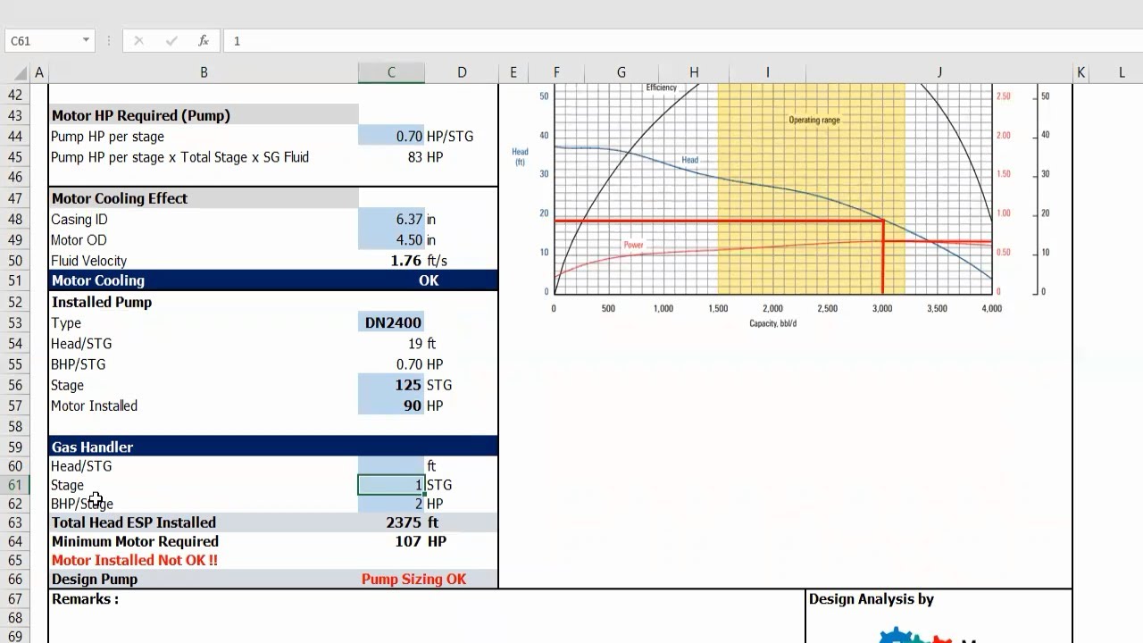Select the BHP/Stage value 2
The height and width of the screenshot is (643, 1143).
point(391,504)
